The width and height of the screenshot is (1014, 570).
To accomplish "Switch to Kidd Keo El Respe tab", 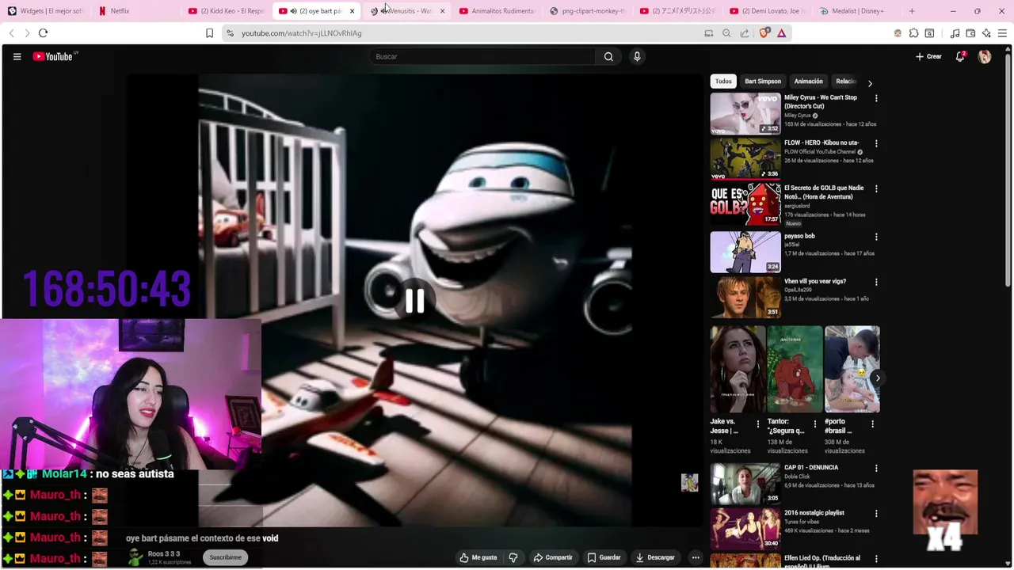I will coord(227,11).
